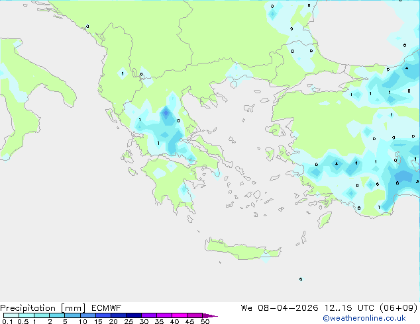The width and height of the screenshot is (420, 324).
Task: Open the weatheronline.co.uk copyright link
Action: click(364, 318)
